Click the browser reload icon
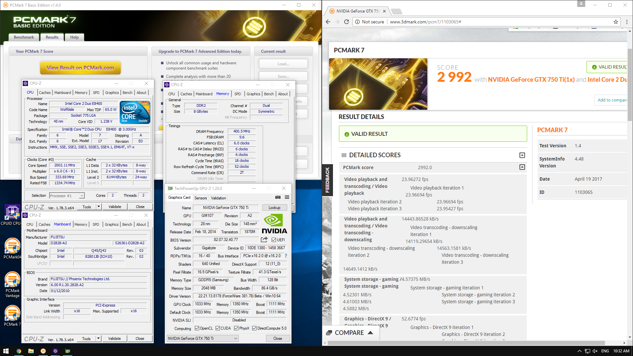Viewport: 633px width, 356px height. tap(346, 22)
